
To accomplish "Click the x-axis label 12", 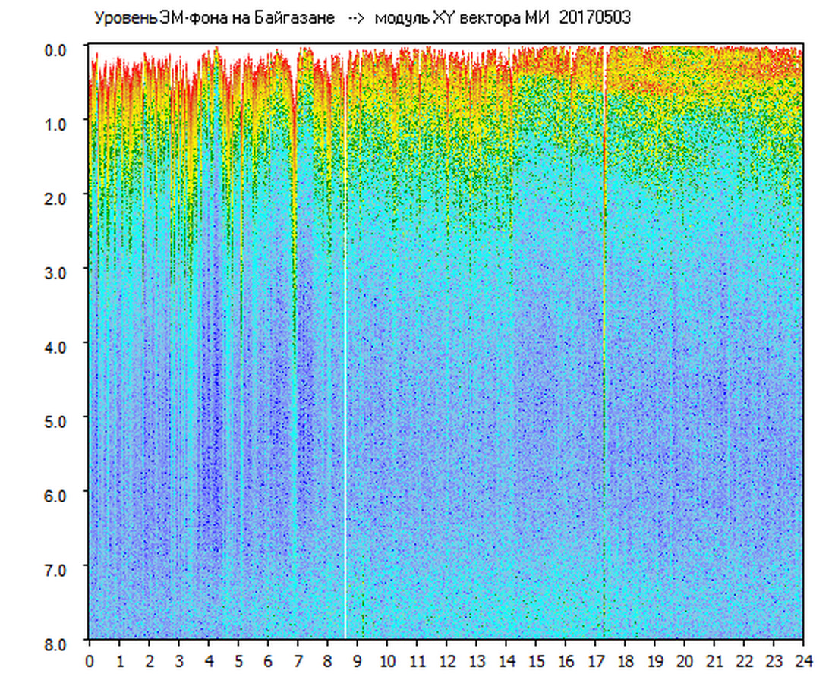I will pos(447,661).
